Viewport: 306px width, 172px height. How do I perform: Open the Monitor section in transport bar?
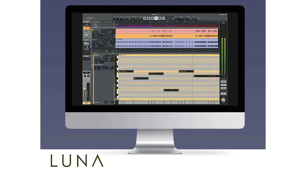click(x=185, y=17)
